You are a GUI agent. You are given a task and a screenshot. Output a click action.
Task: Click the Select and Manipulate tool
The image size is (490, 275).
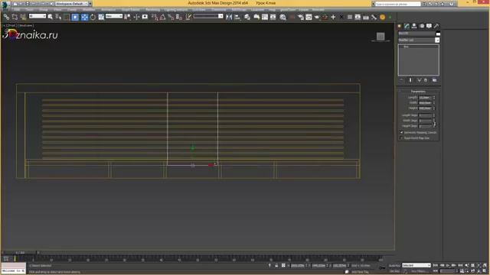coord(136,17)
